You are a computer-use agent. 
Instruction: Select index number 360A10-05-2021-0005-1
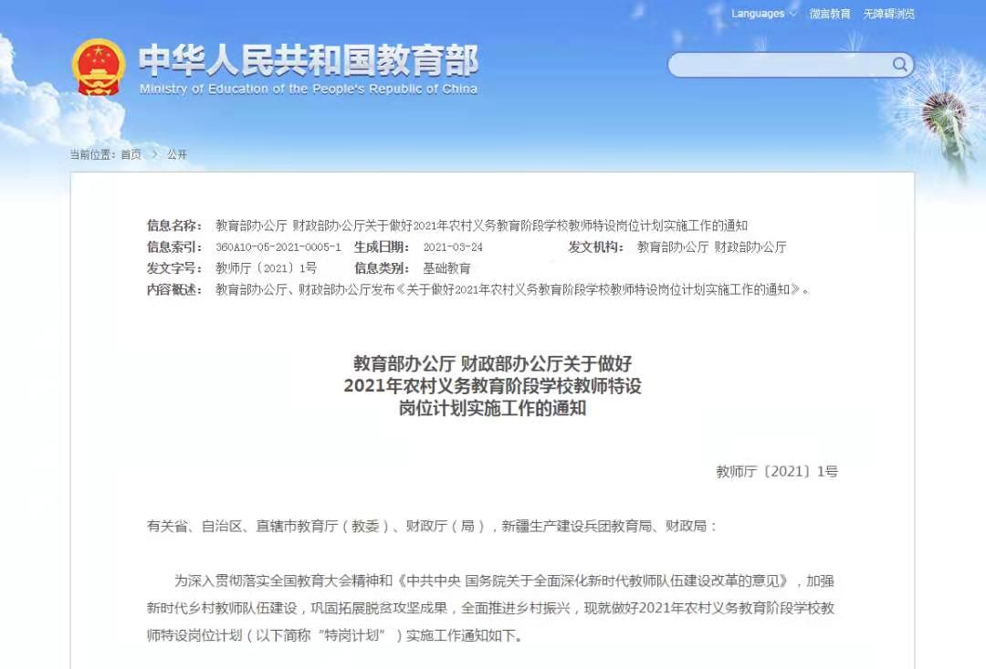click(278, 247)
